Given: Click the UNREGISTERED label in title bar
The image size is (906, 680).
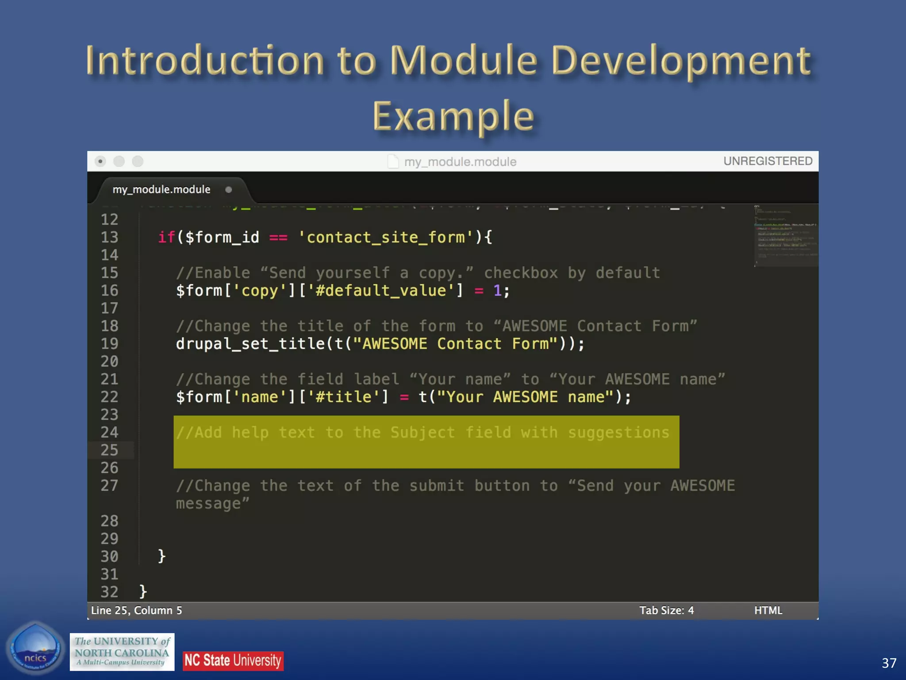Looking at the screenshot, I should 768,161.
